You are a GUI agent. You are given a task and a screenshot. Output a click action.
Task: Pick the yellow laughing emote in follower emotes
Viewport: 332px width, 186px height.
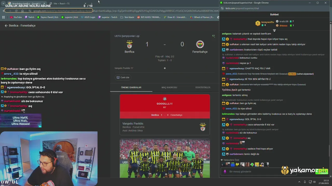[x=257, y=165]
